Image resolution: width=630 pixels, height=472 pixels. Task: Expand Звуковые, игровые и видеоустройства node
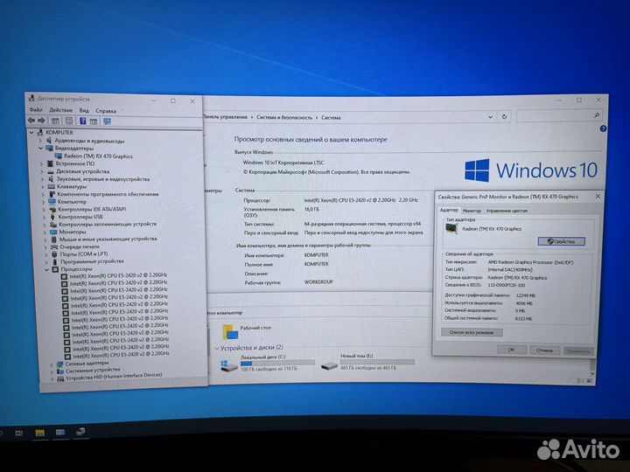(x=43, y=179)
